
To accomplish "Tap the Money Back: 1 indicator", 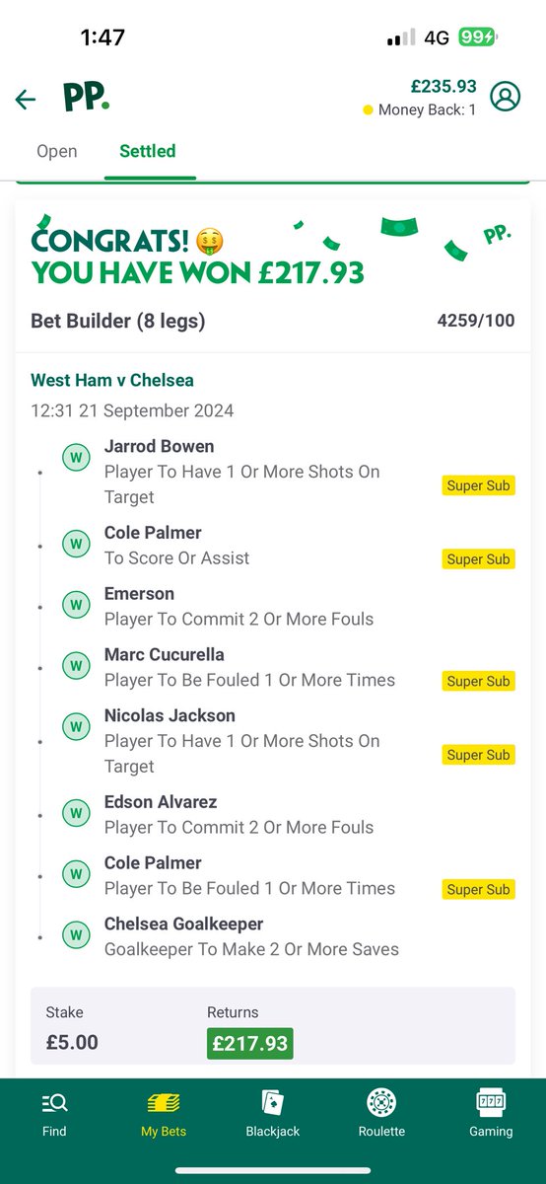I will point(420,110).
